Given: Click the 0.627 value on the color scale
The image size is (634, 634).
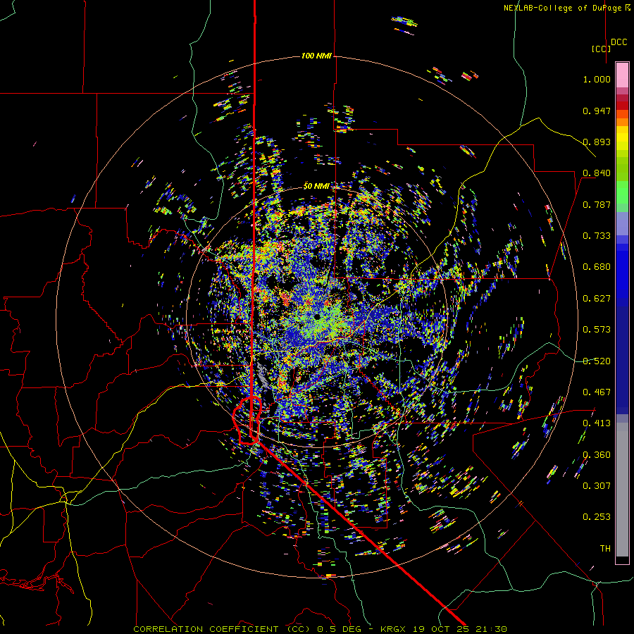Looking at the screenshot, I should click(x=597, y=299).
